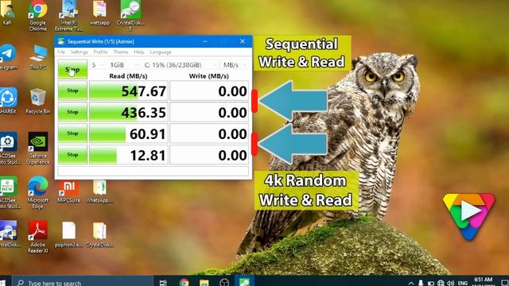Open the MiPCSuite desktop shortcut

tap(68, 191)
